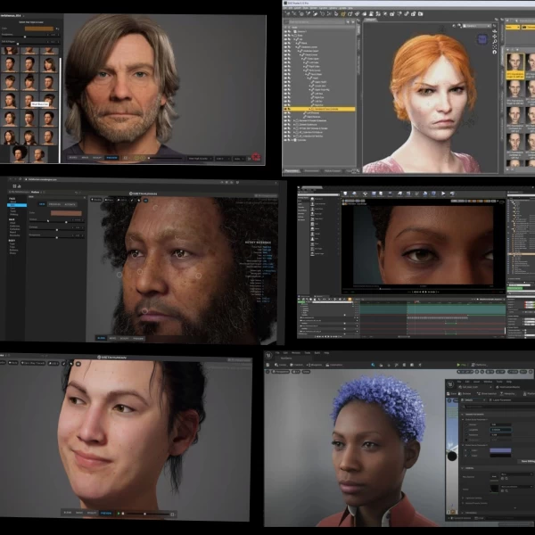Select the afro hair preset thumbnail
The image size is (535, 535).
(19, 154)
